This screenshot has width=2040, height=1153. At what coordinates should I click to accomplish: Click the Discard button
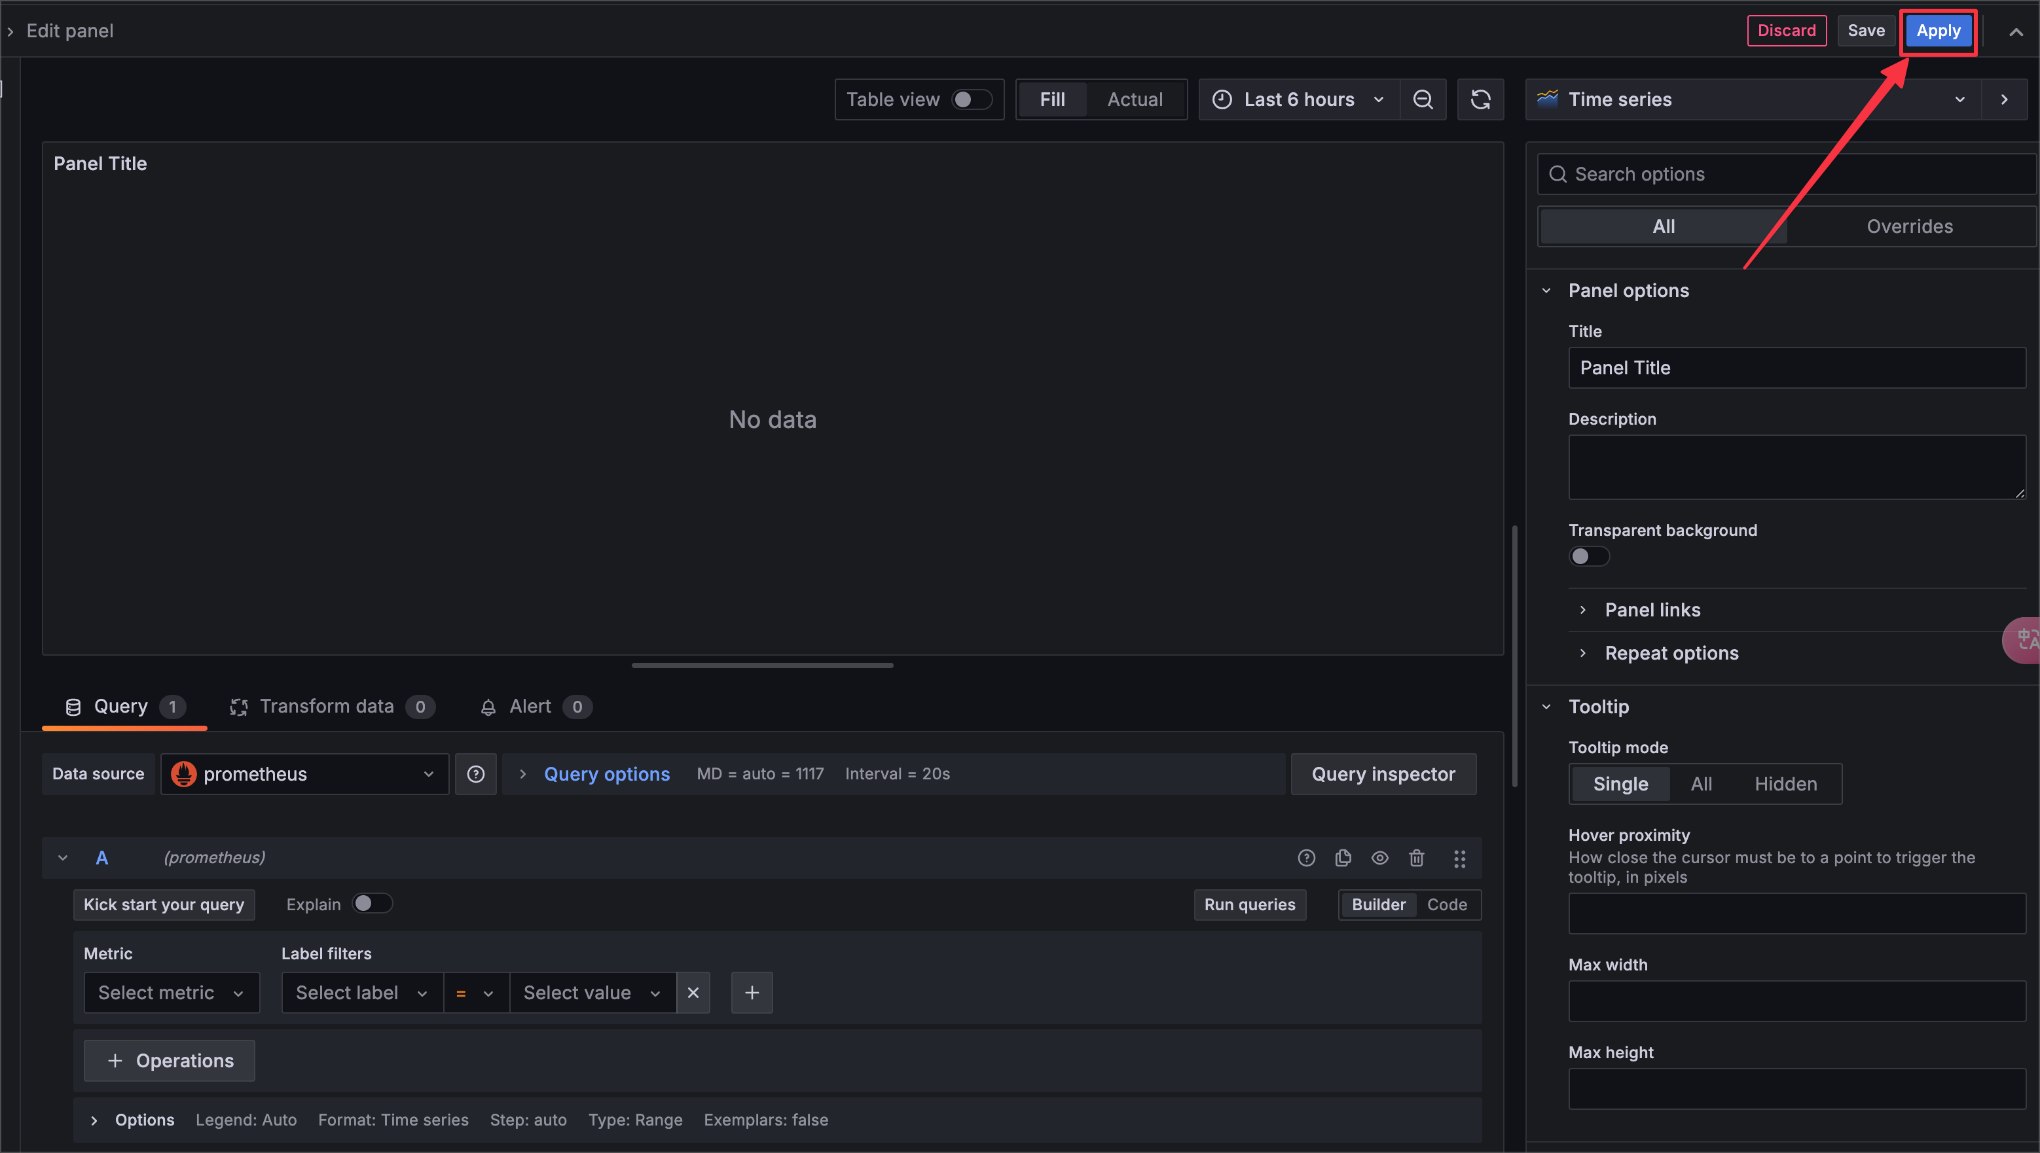1787,31
